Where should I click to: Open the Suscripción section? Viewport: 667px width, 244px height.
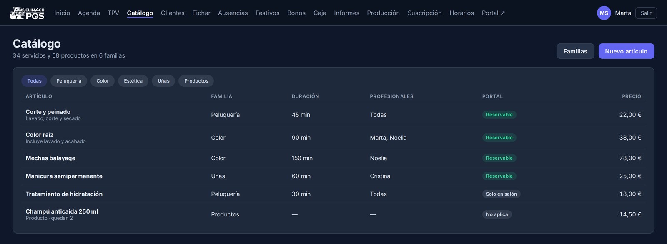pyautogui.click(x=424, y=13)
